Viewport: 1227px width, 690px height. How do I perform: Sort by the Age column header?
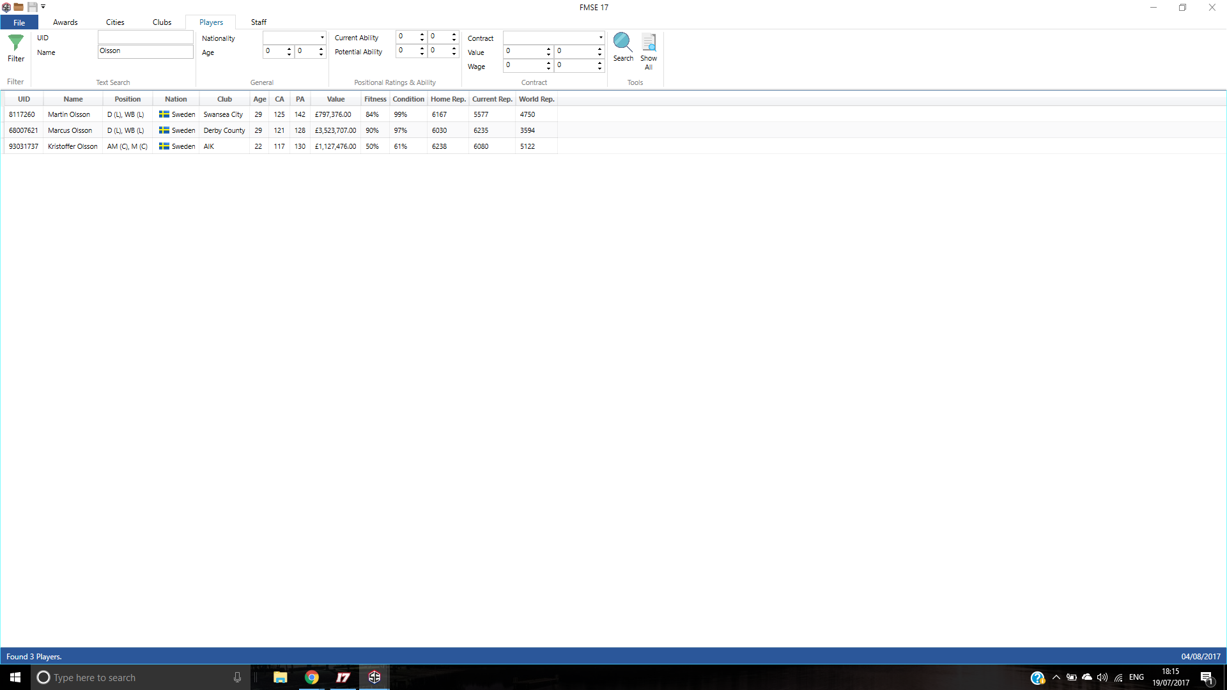[259, 99]
